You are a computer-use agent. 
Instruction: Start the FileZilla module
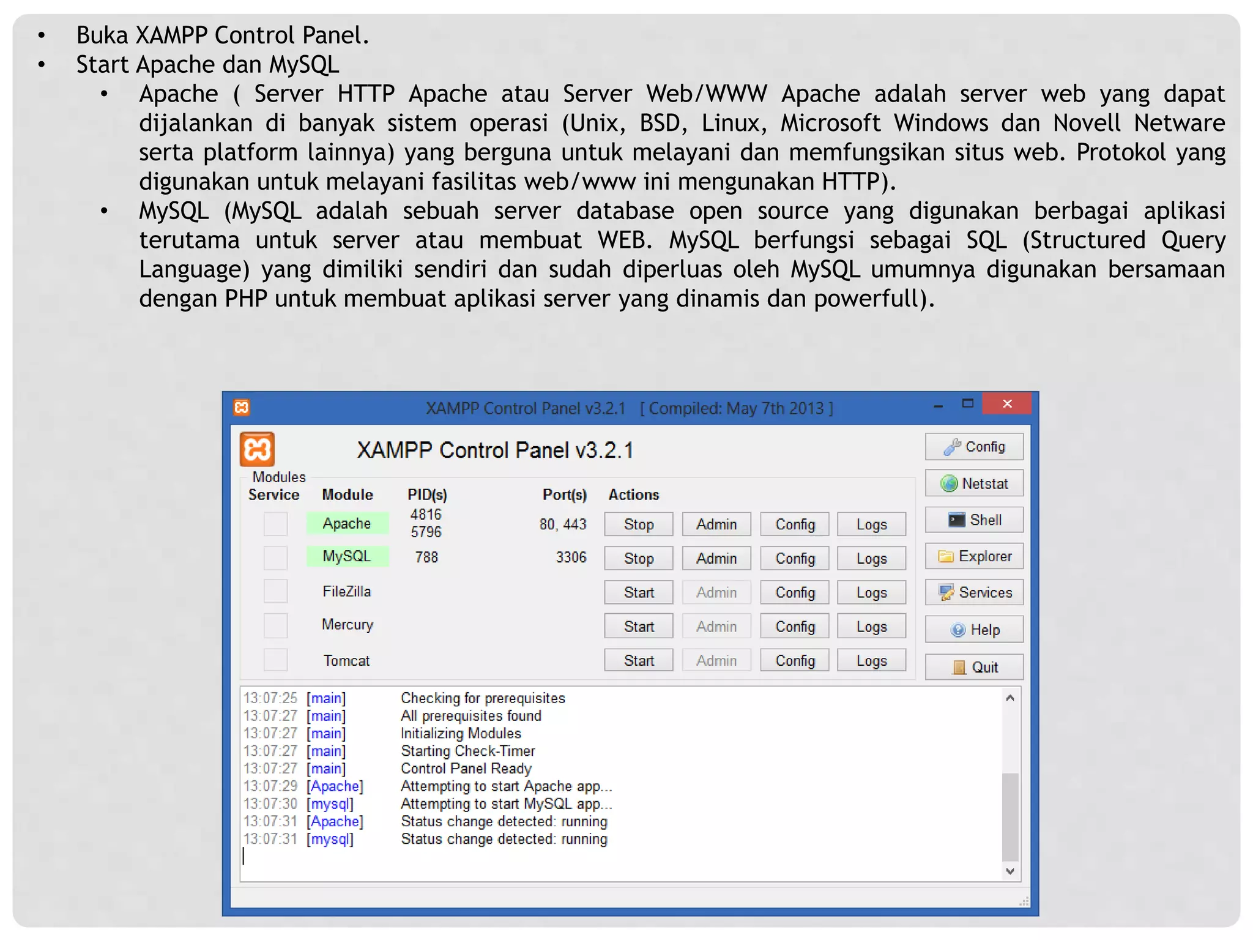(639, 592)
